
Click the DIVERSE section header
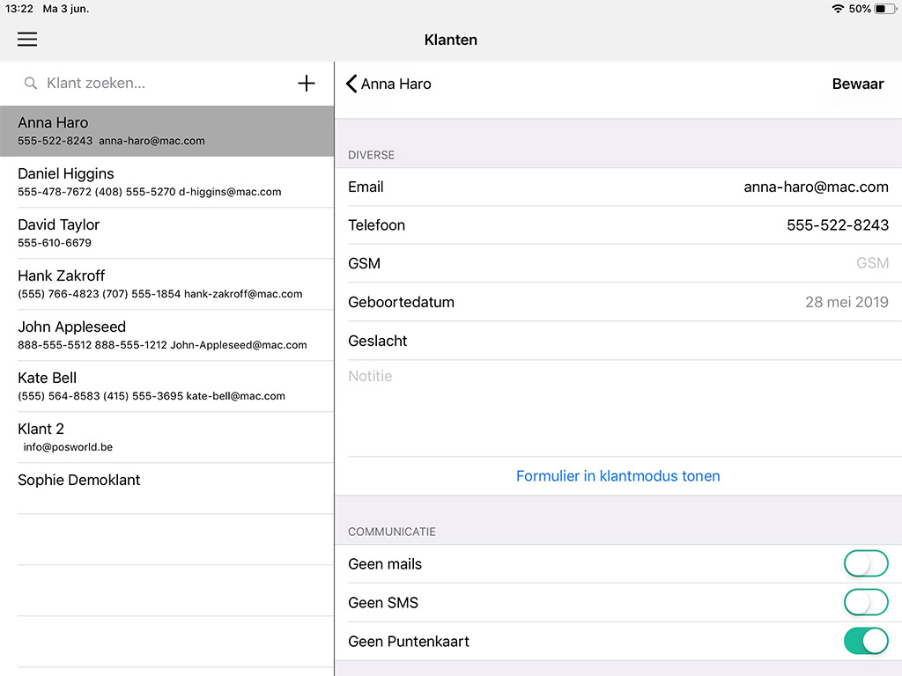click(371, 155)
